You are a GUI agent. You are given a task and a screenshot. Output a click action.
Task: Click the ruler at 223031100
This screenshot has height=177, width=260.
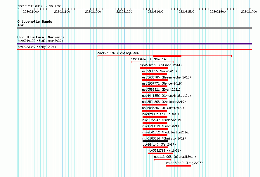click(62, 12)
